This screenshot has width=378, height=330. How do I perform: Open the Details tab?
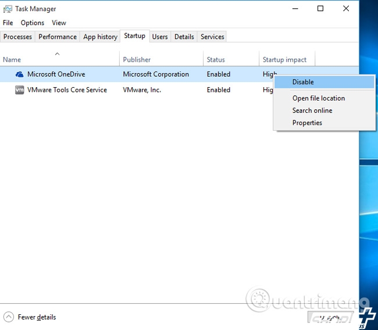click(x=184, y=37)
